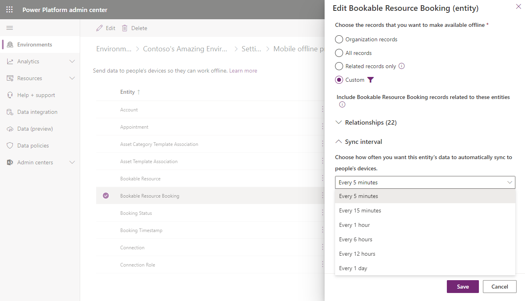Choose Every 1 hour option

[x=425, y=225]
